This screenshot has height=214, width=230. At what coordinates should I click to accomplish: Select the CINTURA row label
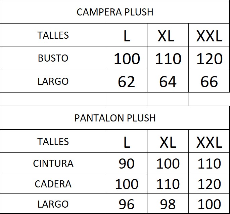53,164
